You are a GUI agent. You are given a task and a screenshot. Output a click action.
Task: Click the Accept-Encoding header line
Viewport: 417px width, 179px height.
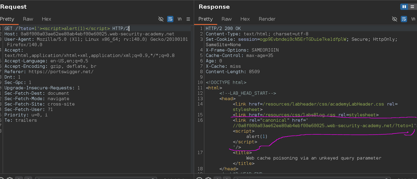[x=50, y=66]
